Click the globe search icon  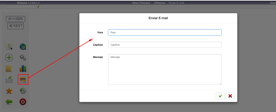point(23,47)
